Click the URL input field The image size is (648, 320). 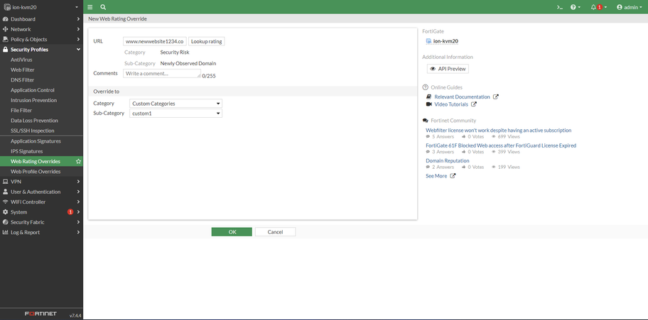(x=155, y=41)
